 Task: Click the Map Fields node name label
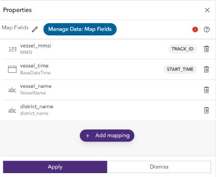[x=15, y=28]
